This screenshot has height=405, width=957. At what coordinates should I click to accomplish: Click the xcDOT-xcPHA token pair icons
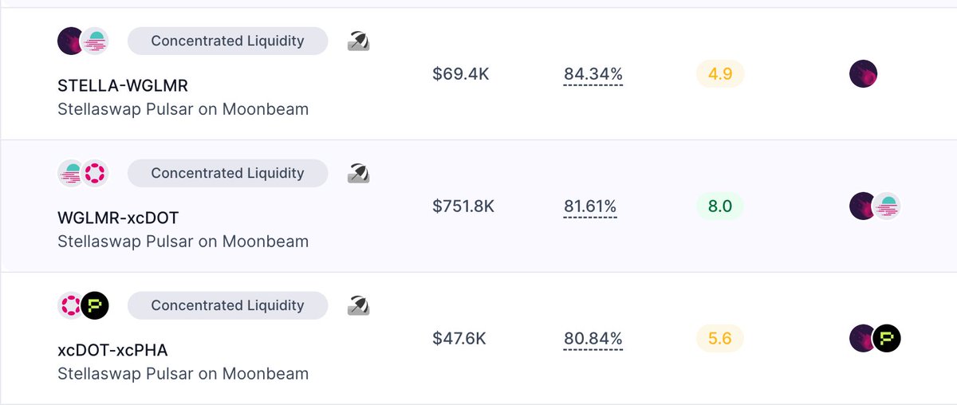point(83,305)
